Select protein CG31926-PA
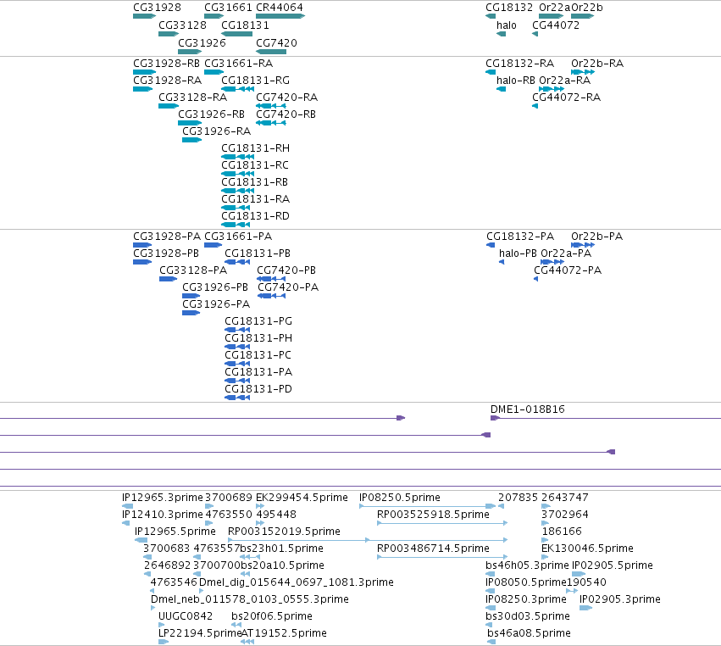The width and height of the screenshot is (721, 646). point(216,304)
